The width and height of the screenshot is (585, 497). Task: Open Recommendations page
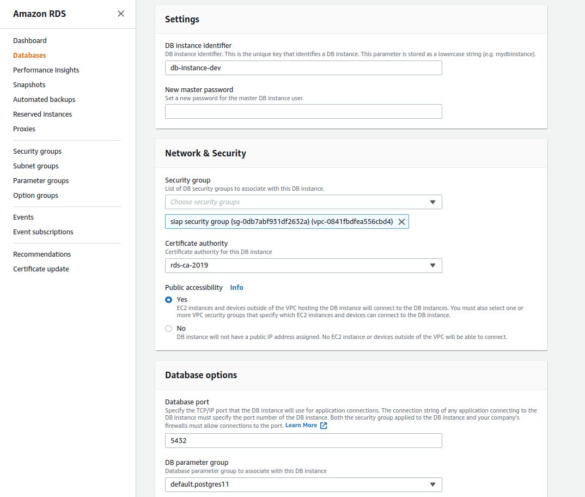(x=42, y=254)
